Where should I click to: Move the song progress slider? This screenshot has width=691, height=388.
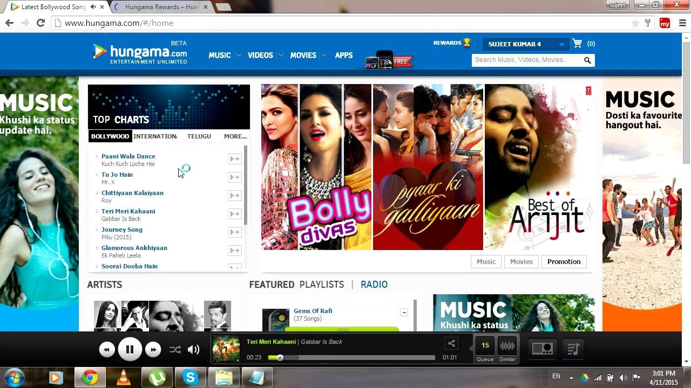(279, 357)
